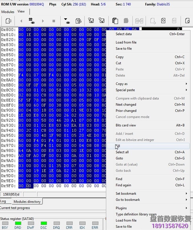Click the gray square stop toolbar icon
This screenshot has width=193, height=230.
coord(53,21)
